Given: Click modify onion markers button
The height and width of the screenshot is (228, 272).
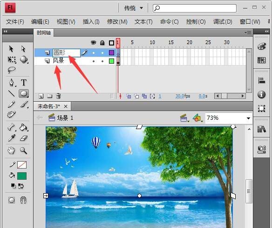Looking at the screenshot, I should (x=152, y=96).
